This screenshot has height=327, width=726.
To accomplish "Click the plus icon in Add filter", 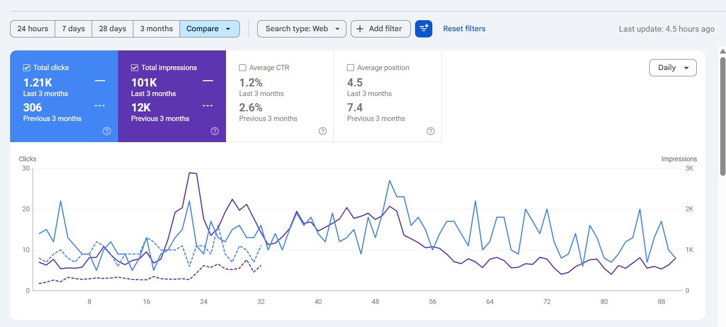I will coord(360,29).
